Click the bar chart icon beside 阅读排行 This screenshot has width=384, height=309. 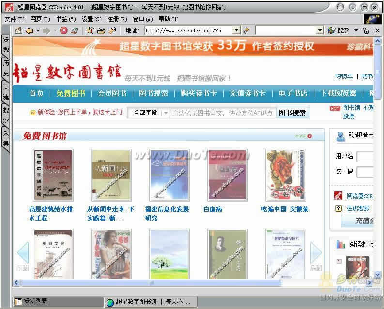(340, 244)
